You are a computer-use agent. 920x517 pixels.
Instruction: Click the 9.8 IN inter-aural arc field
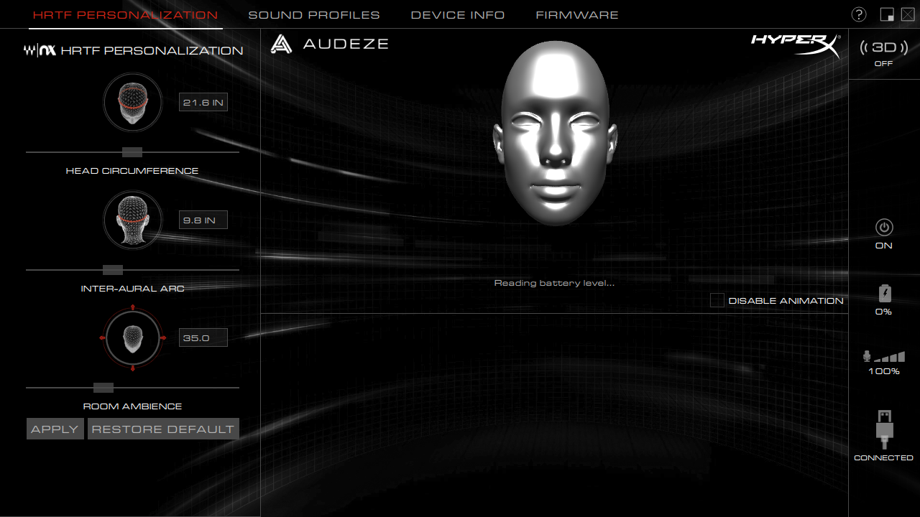203,220
